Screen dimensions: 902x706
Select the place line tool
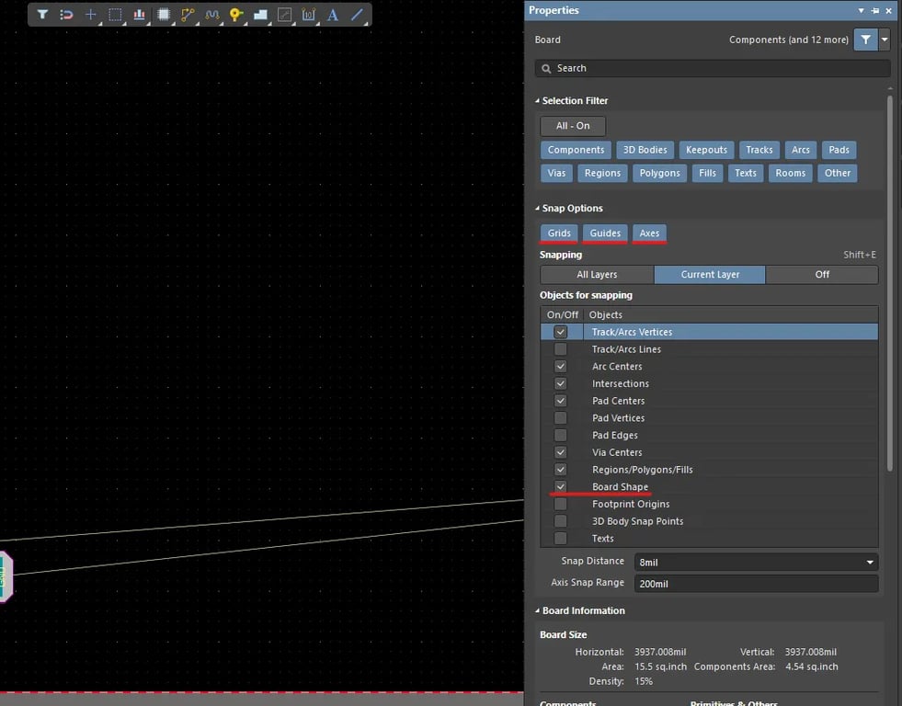tap(357, 15)
